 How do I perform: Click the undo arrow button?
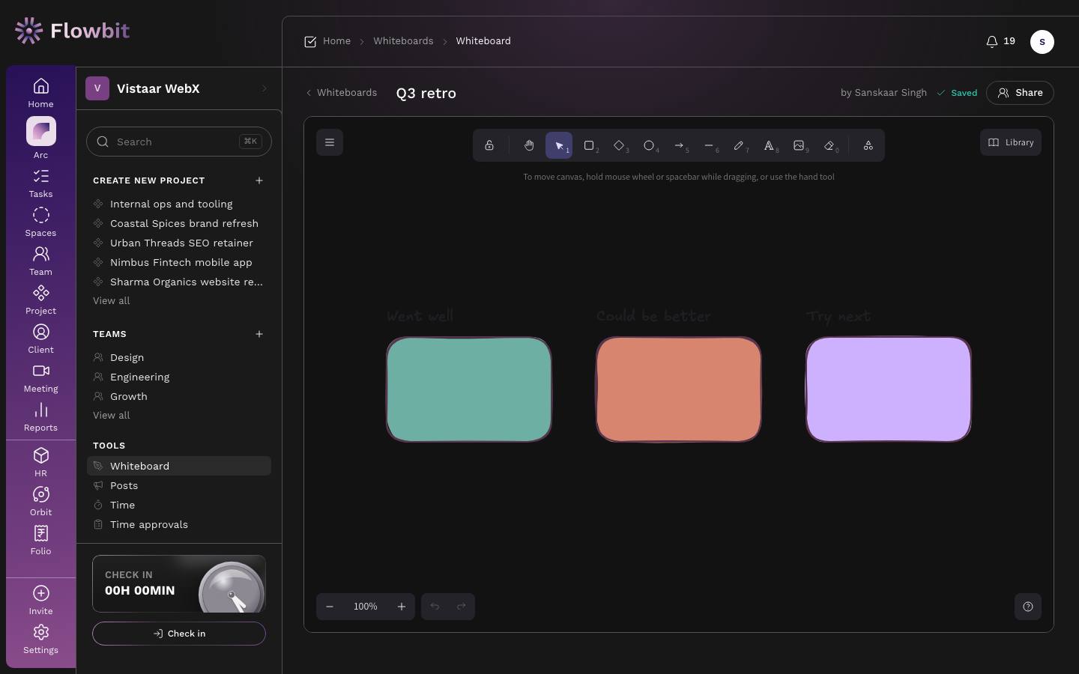click(x=435, y=607)
